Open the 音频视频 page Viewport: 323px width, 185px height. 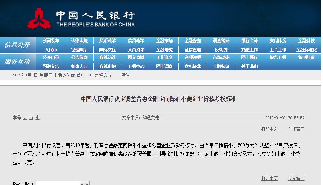point(193,58)
